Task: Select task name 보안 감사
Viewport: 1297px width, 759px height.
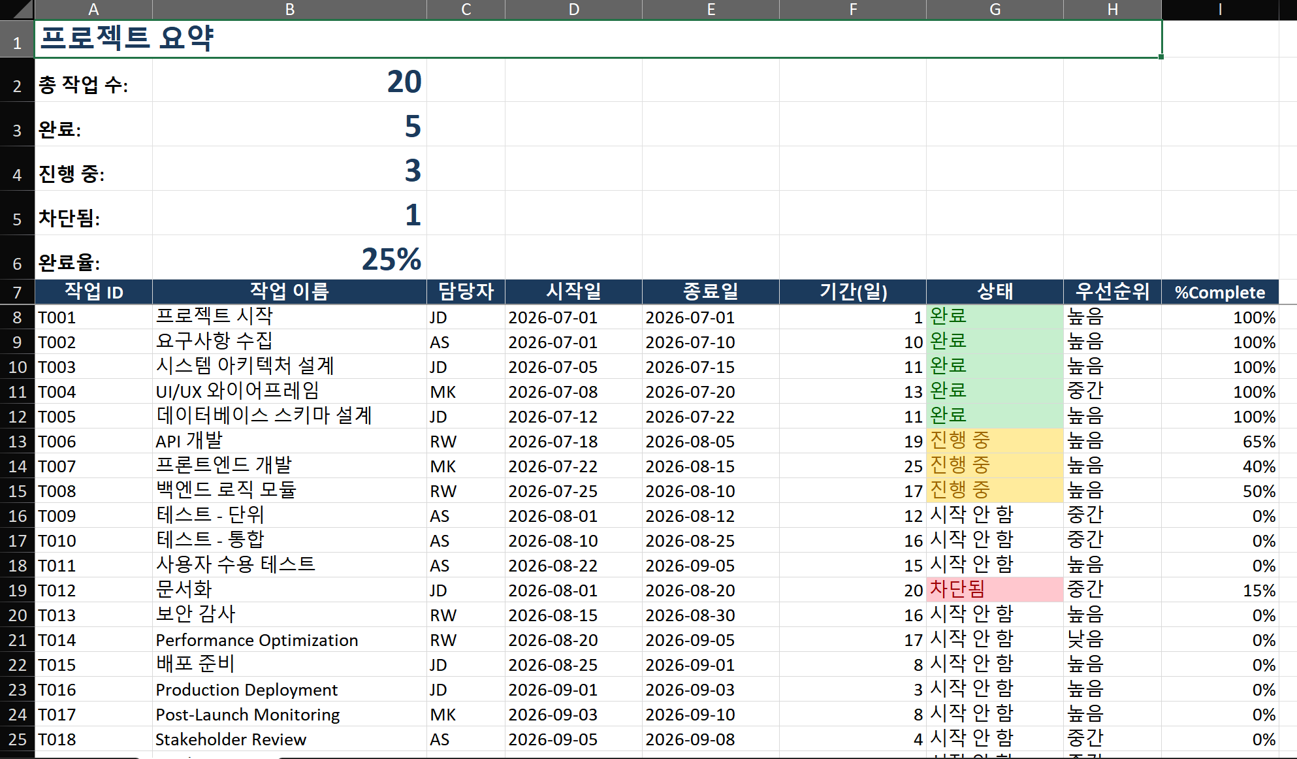Action: point(289,615)
